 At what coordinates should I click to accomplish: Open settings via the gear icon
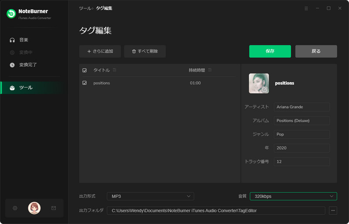(x=15, y=208)
